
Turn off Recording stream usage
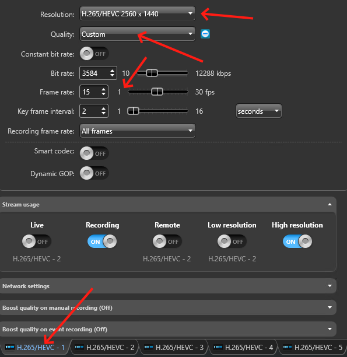(102, 242)
